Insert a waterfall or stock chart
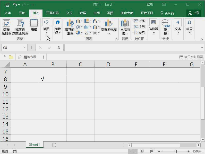 coord(96,21)
